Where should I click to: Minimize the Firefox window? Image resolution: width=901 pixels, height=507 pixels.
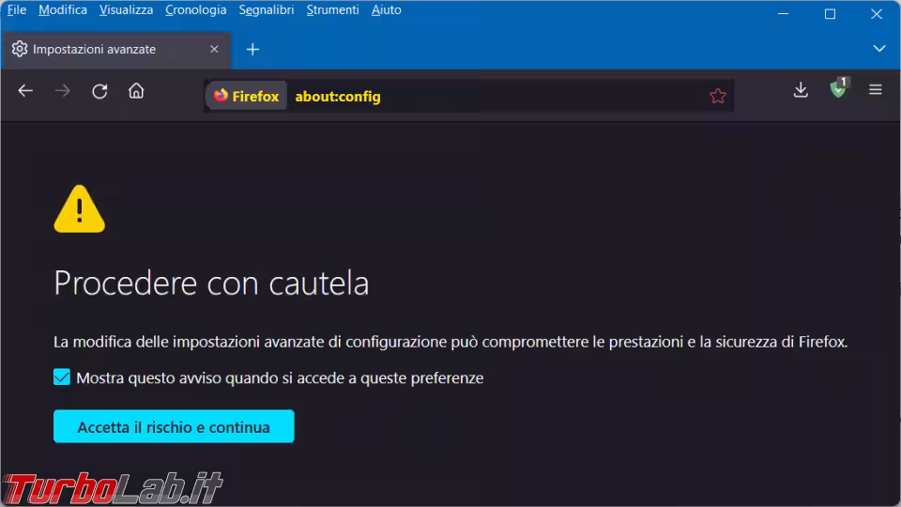point(783,14)
